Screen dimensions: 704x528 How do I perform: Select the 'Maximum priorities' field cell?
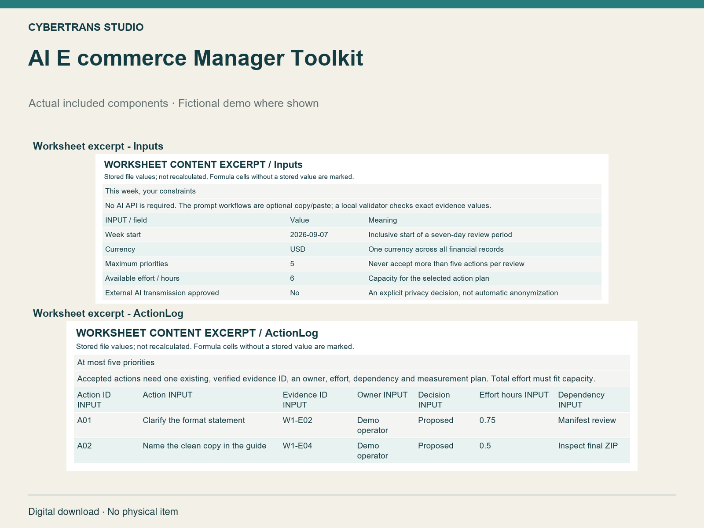(x=136, y=264)
